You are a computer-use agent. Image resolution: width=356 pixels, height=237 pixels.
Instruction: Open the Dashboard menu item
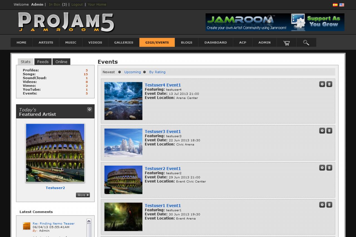pyautogui.click(x=215, y=42)
